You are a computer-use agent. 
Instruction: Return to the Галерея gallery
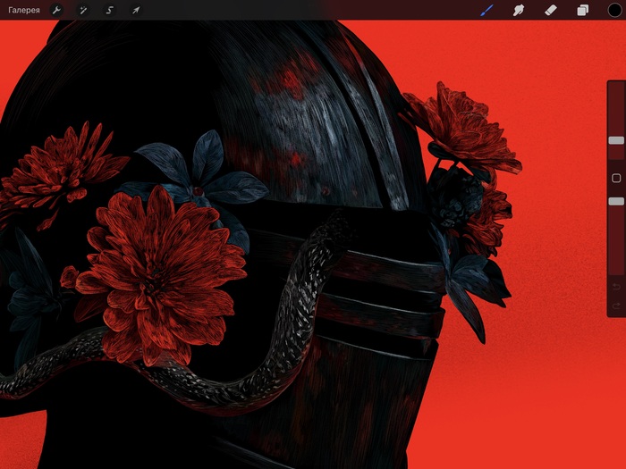coord(24,10)
